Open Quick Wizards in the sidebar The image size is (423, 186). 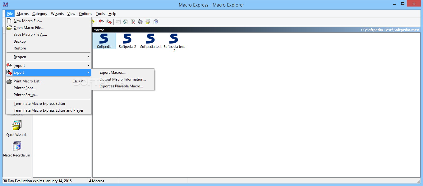[17, 128]
